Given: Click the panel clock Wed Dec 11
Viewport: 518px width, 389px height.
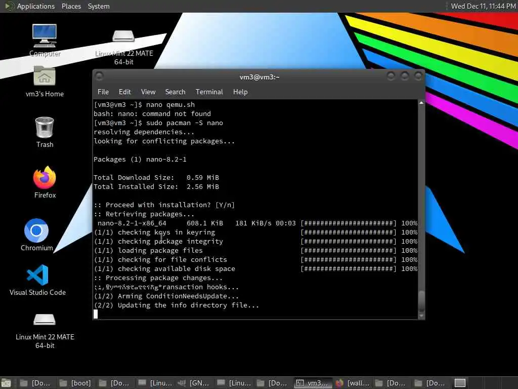Looking at the screenshot, I should coord(483,6).
